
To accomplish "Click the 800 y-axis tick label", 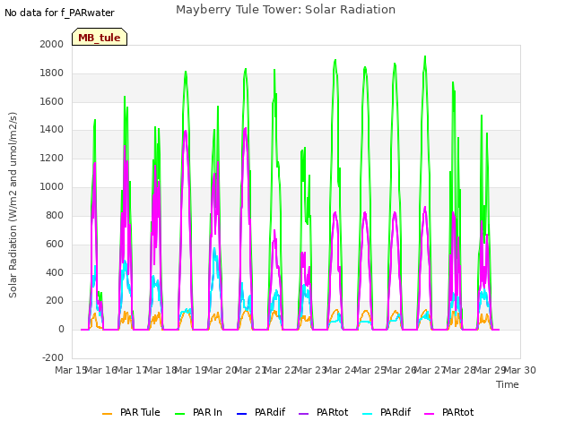I will tap(55, 215).
